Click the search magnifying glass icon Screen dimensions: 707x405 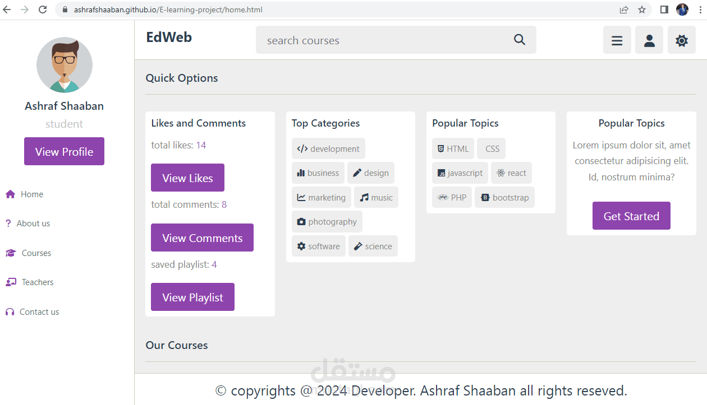(519, 40)
